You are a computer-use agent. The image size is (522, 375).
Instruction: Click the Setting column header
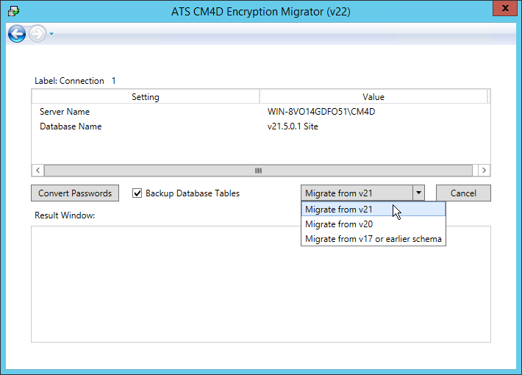click(145, 97)
